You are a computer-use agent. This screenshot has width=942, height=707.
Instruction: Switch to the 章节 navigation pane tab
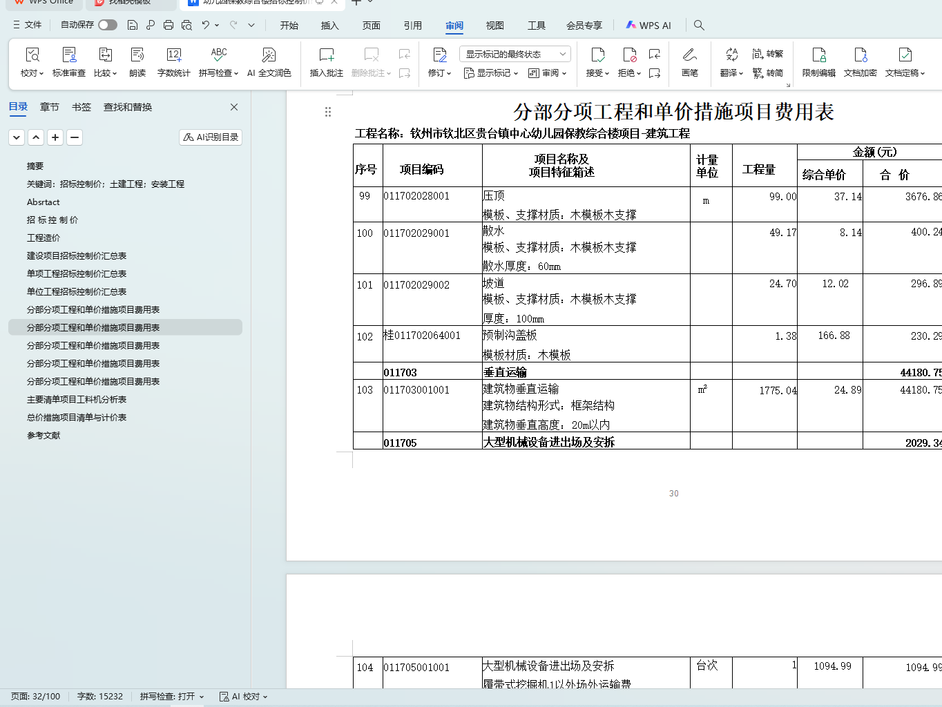49,107
